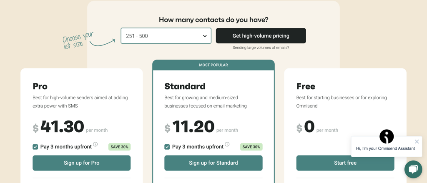Open the 'Hi, I'm your Omnisend Assistant' message
This screenshot has height=183, width=427.
click(x=385, y=149)
